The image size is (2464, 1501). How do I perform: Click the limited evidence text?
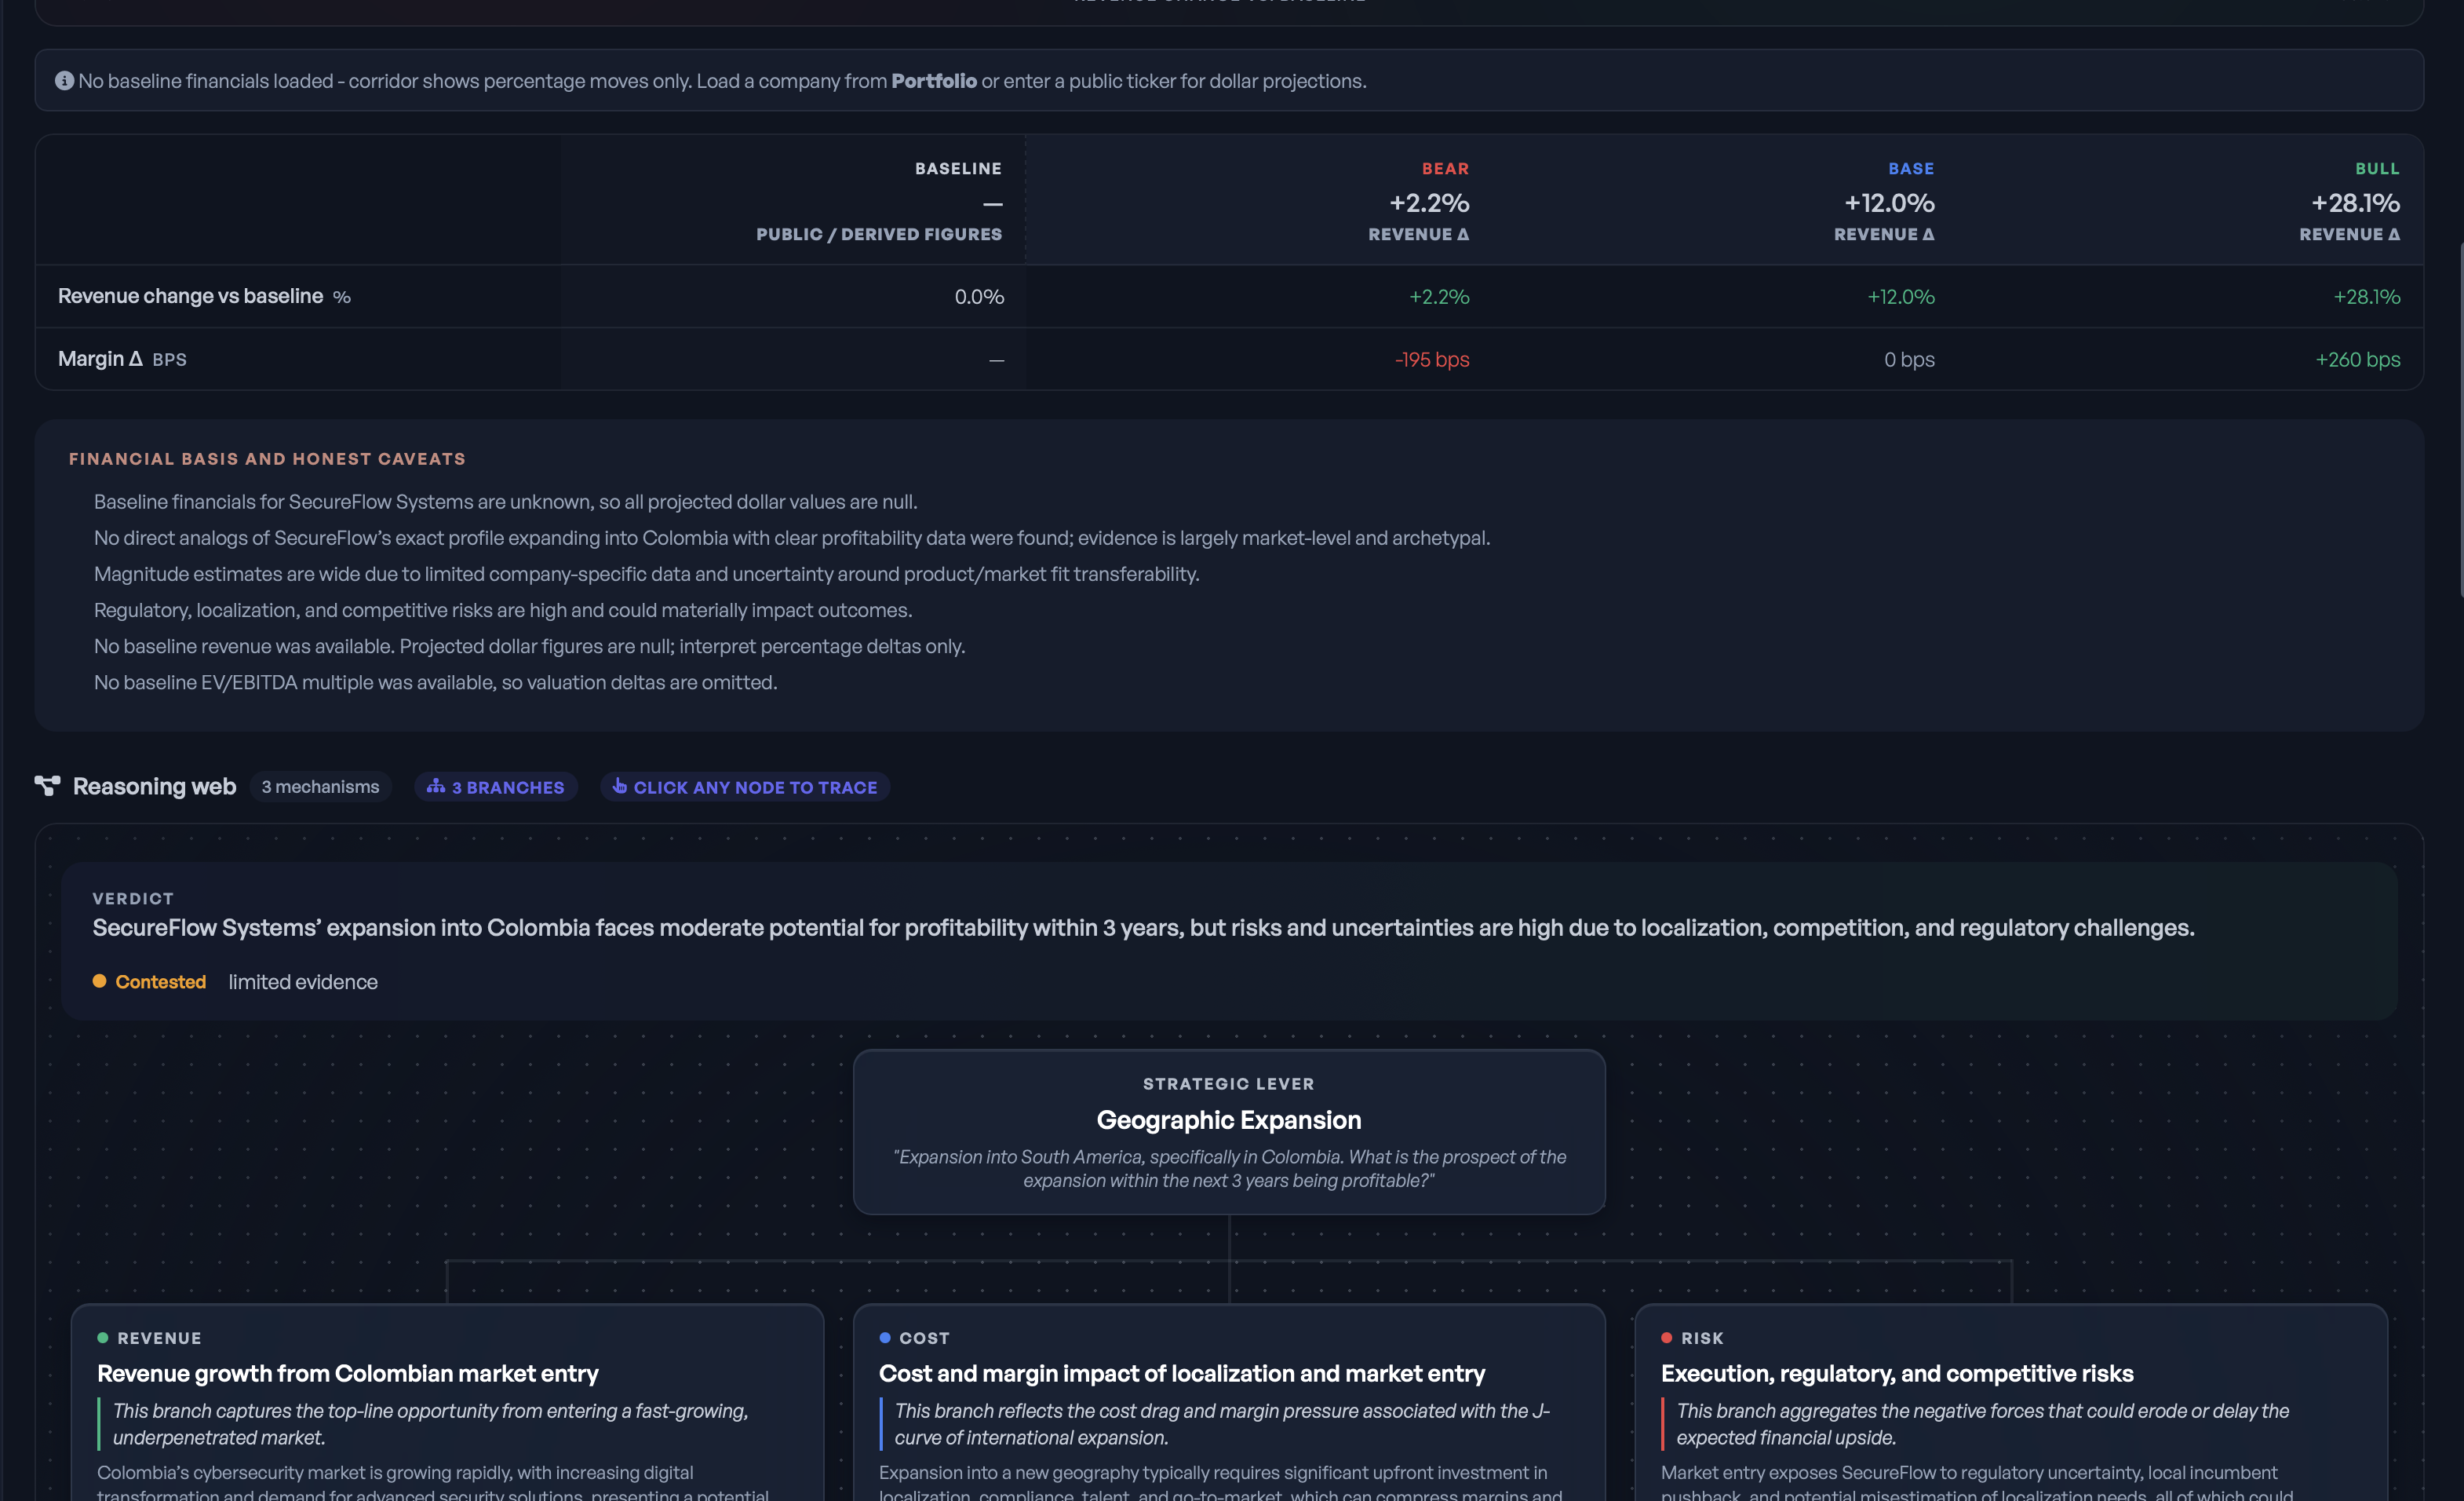pos(303,981)
